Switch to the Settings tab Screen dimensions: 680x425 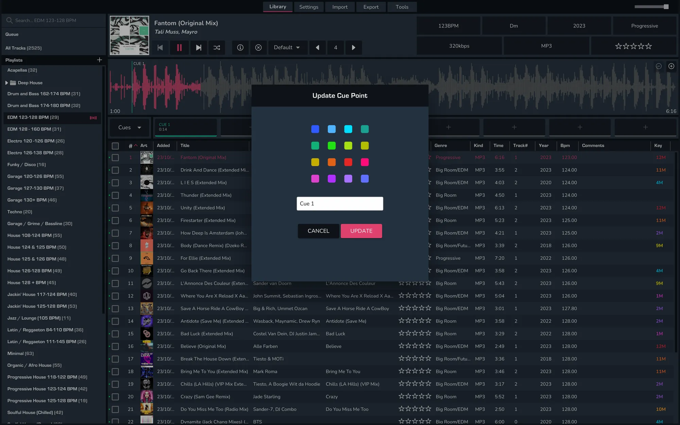[x=308, y=7]
